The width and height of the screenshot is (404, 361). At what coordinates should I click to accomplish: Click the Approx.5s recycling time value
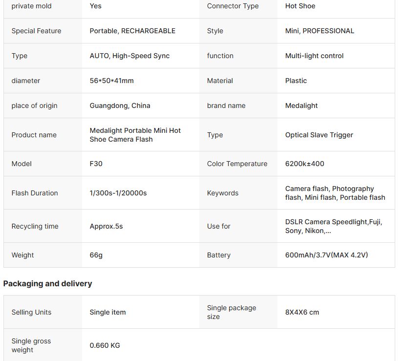(106, 226)
